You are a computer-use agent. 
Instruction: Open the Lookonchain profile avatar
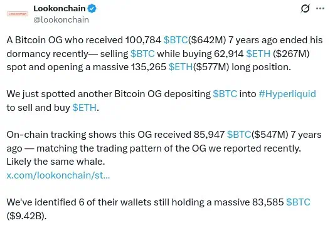[x=18, y=14]
